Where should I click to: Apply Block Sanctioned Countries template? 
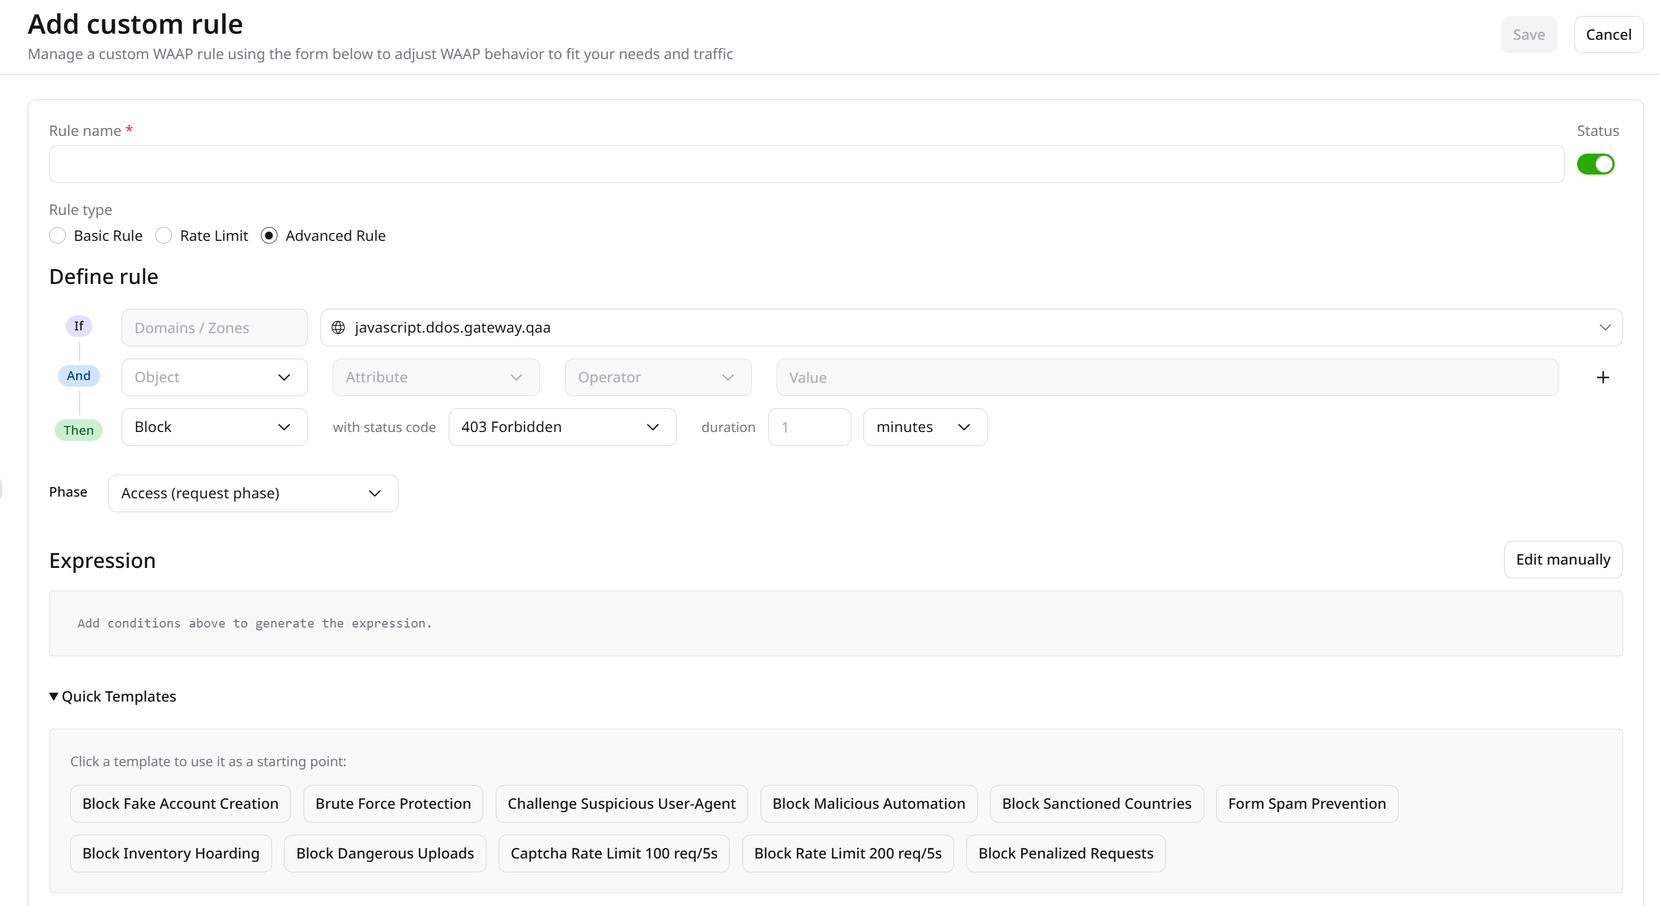[x=1096, y=804]
